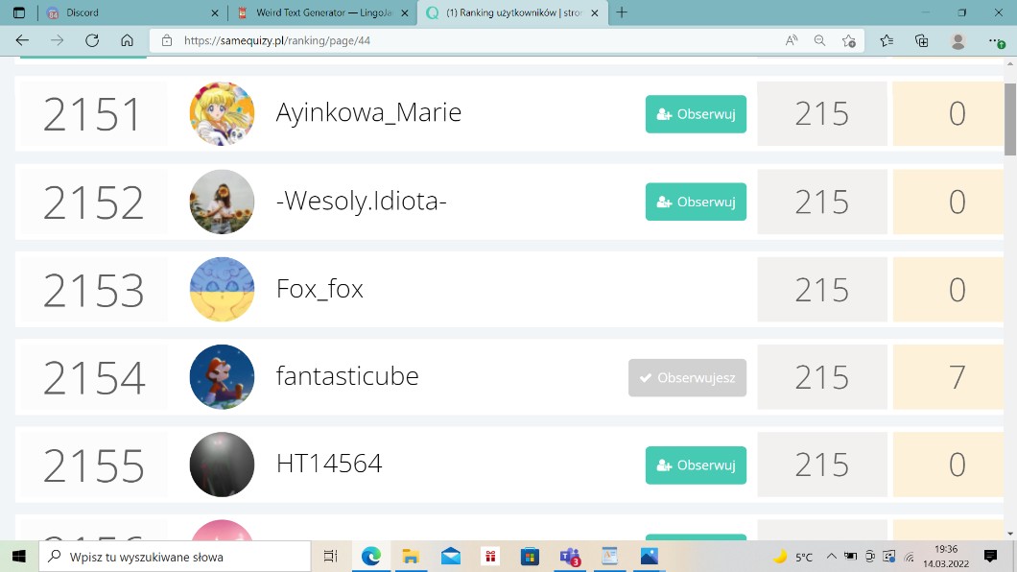Open Microsoft Teams from the taskbar
The width and height of the screenshot is (1017, 572).
tap(570, 557)
